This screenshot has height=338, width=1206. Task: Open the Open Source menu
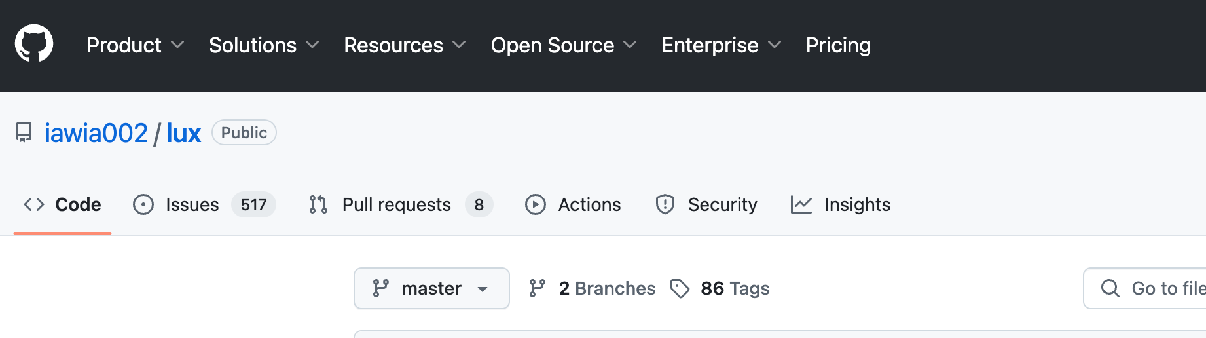[x=563, y=45]
